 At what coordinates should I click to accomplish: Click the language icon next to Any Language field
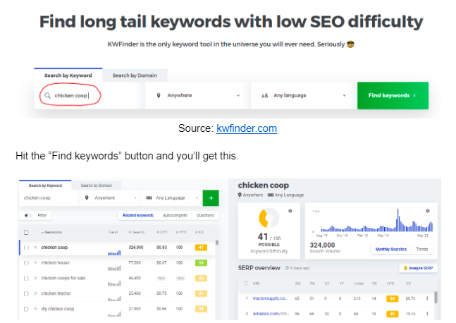click(149, 198)
